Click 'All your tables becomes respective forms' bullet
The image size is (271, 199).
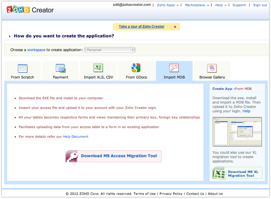coord(109,117)
